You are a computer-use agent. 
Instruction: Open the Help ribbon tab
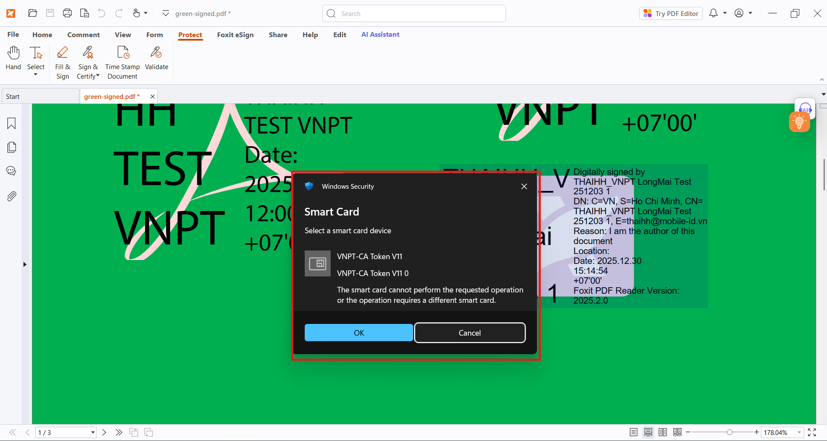[x=310, y=35]
